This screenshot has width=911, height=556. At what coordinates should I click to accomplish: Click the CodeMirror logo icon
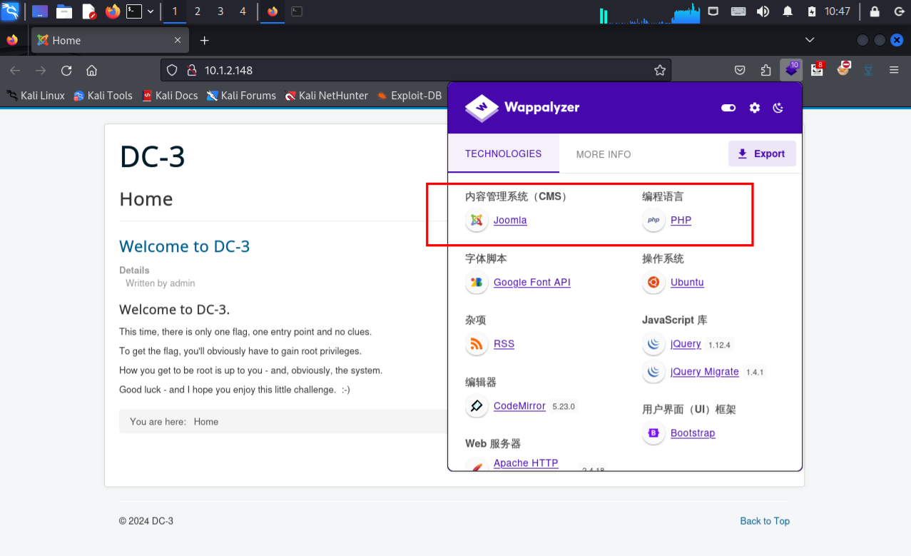pos(477,405)
